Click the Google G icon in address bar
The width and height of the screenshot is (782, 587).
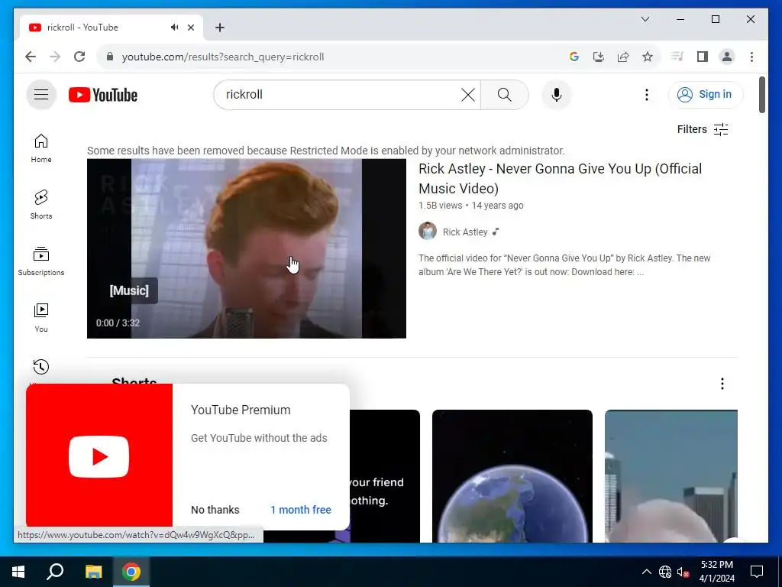574,57
